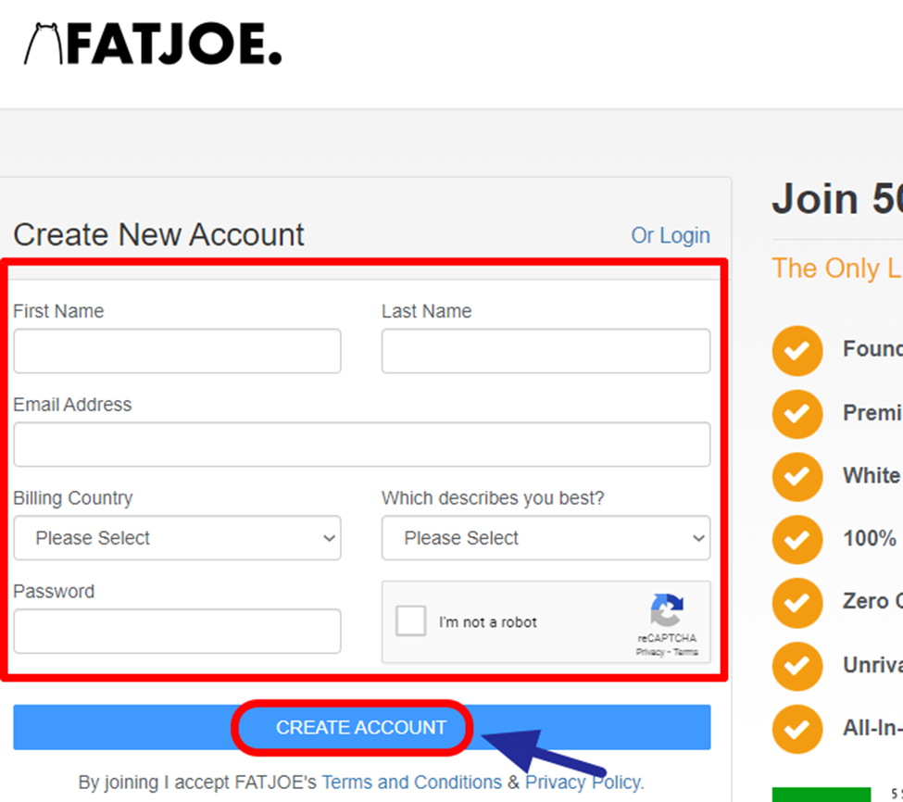The width and height of the screenshot is (903, 802).
Task: Click the reCAPTCHA logo icon
Action: pos(666,611)
